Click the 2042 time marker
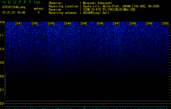The image size is (171, 109). pos(35,23)
